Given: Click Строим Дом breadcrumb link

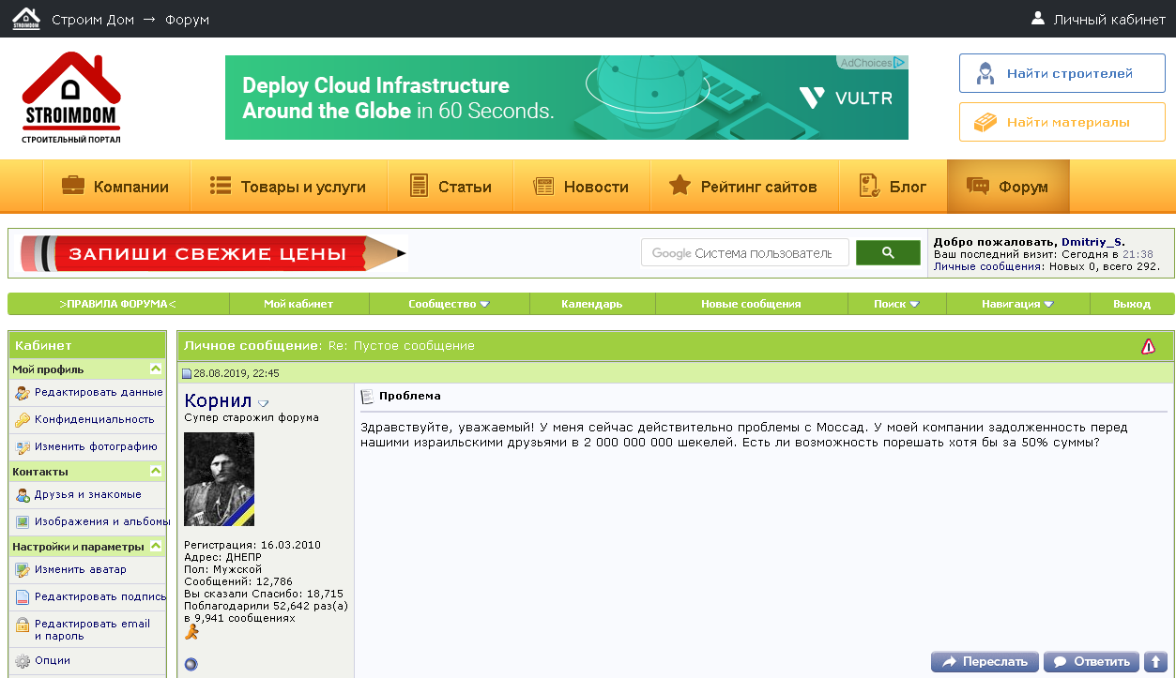Looking at the screenshot, I should tap(93, 19).
